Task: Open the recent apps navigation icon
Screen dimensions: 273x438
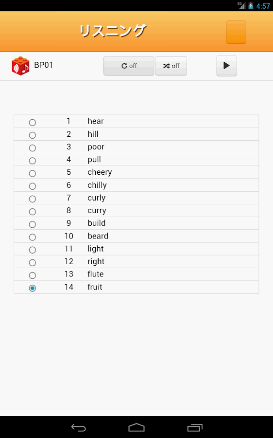Action: 195,427
